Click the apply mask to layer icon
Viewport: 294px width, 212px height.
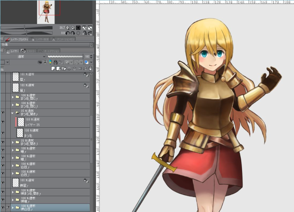pos(85,69)
